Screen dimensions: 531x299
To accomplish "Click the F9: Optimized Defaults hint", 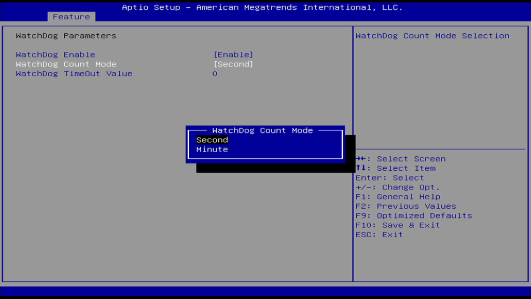I will click(x=414, y=215).
